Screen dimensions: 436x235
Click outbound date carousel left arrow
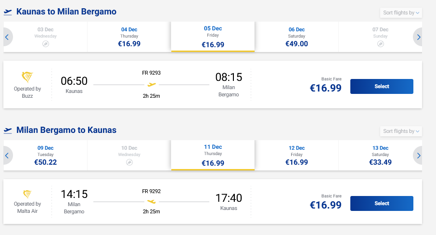pyautogui.click(x=7, y=37)
